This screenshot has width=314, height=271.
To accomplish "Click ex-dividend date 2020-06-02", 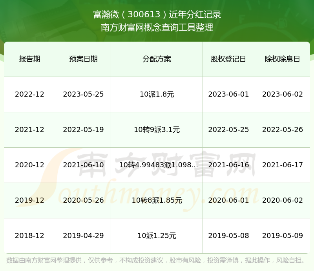I will pyautogui.click(x=282, y=200).
